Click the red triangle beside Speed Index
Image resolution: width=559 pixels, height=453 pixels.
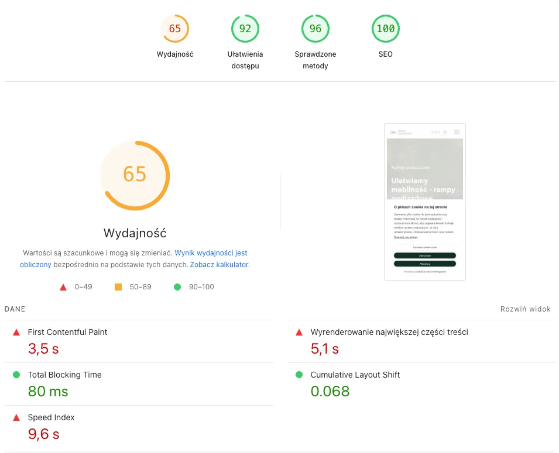(x=16, y=417)
